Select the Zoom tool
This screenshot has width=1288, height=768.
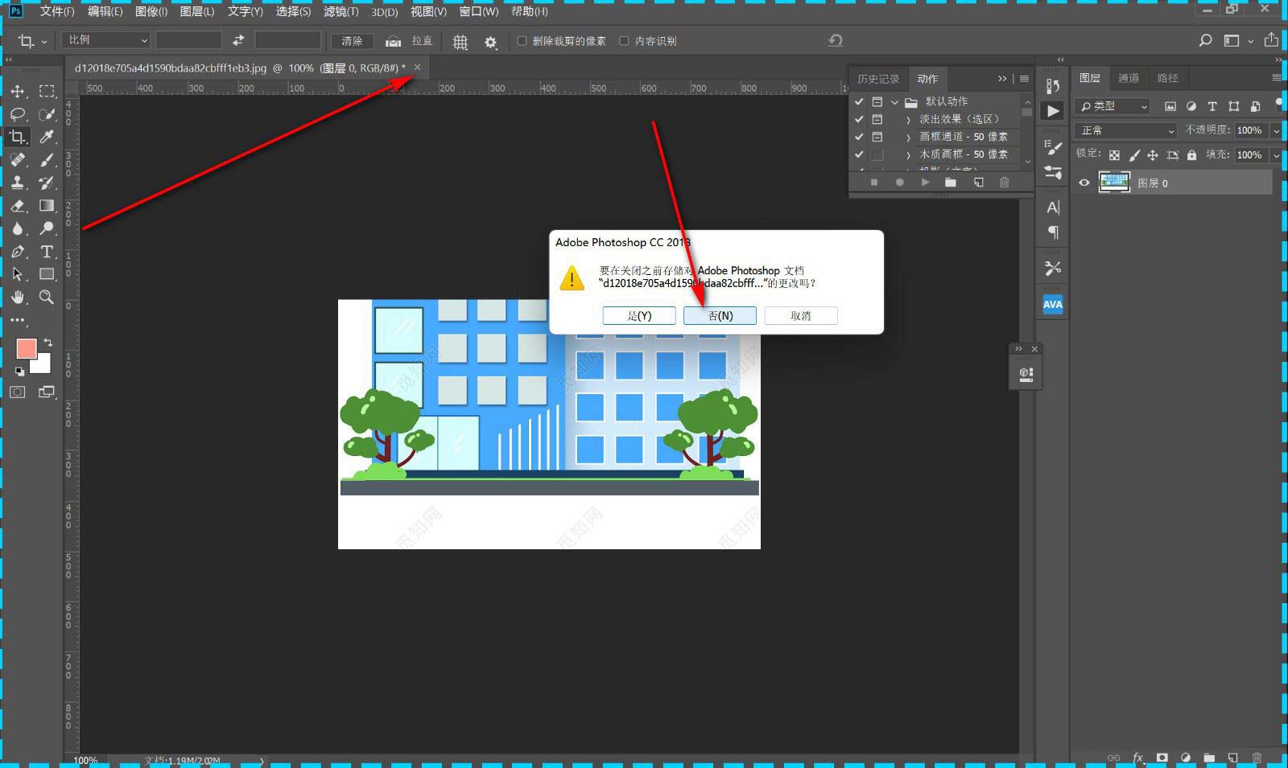tap(47, 298)
